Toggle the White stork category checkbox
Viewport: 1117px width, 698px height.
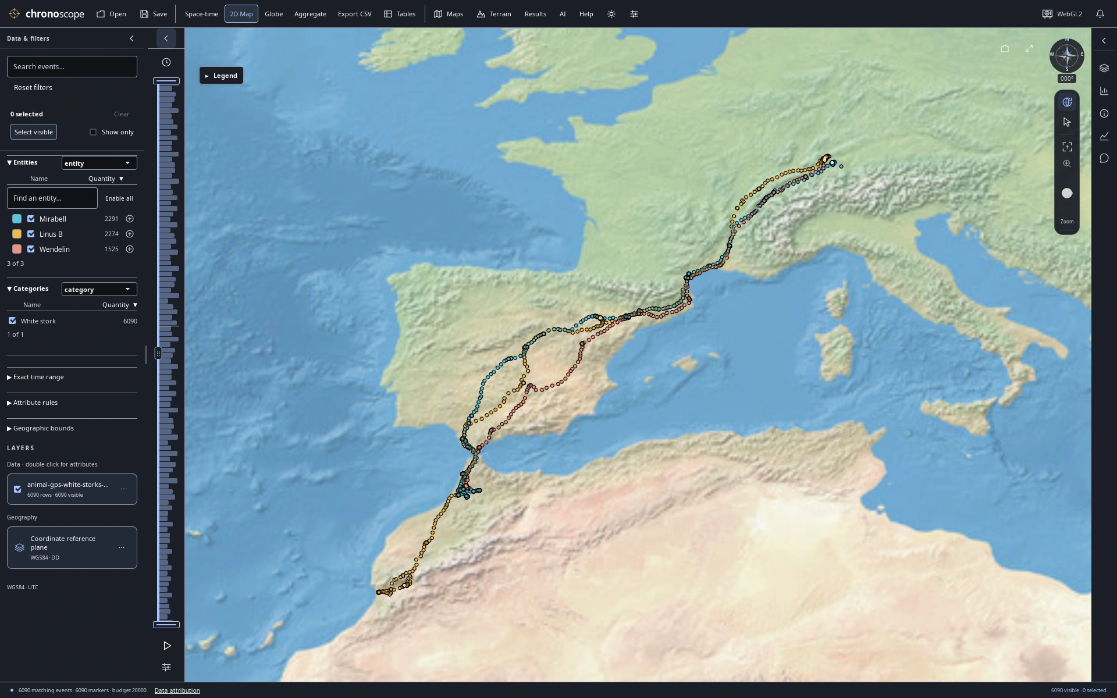coord(12,320)
